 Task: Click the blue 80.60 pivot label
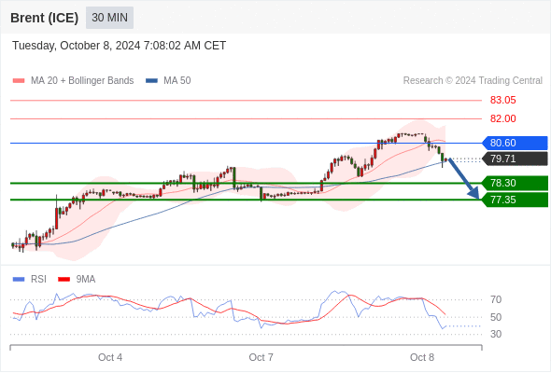pyautogui.click(x=515, y=144)
